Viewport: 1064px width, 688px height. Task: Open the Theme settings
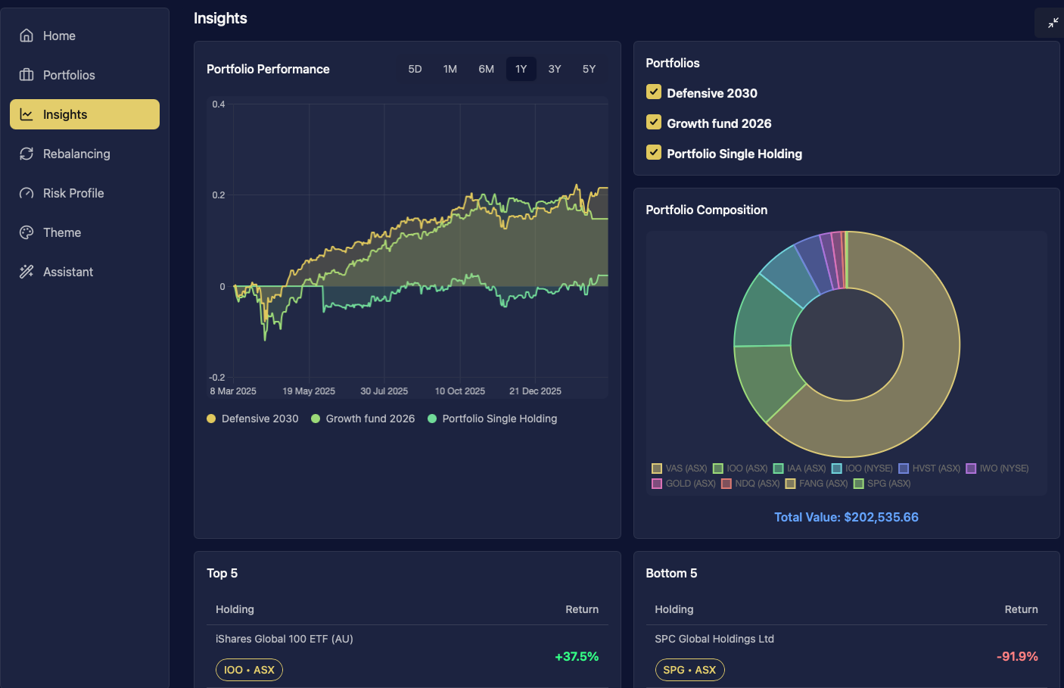tap(85, 232)
